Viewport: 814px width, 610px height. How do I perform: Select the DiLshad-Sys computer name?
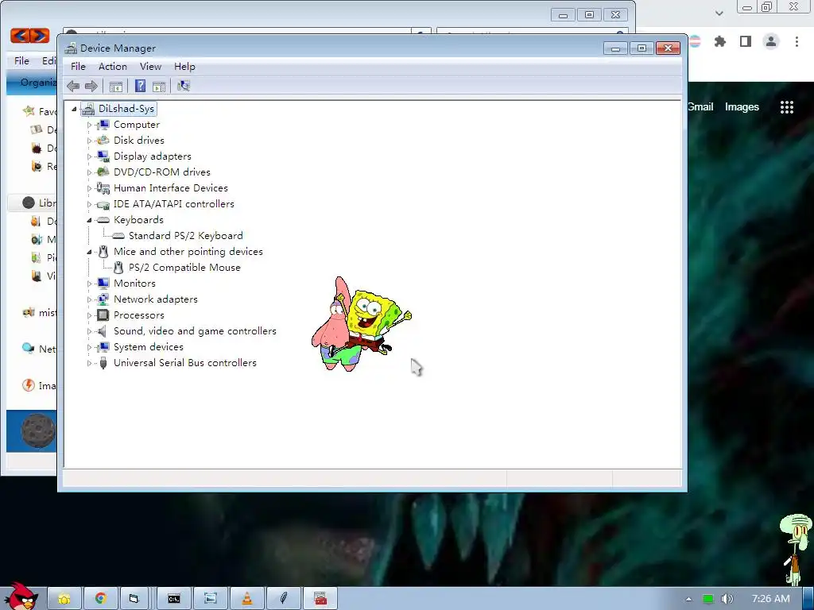click(126, 108)
